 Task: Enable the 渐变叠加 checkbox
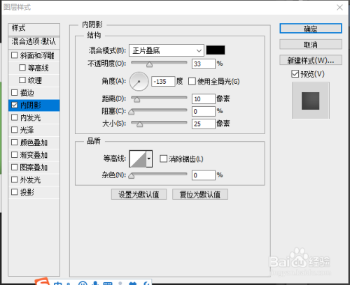pyautogui.click(x=15, y=154)
